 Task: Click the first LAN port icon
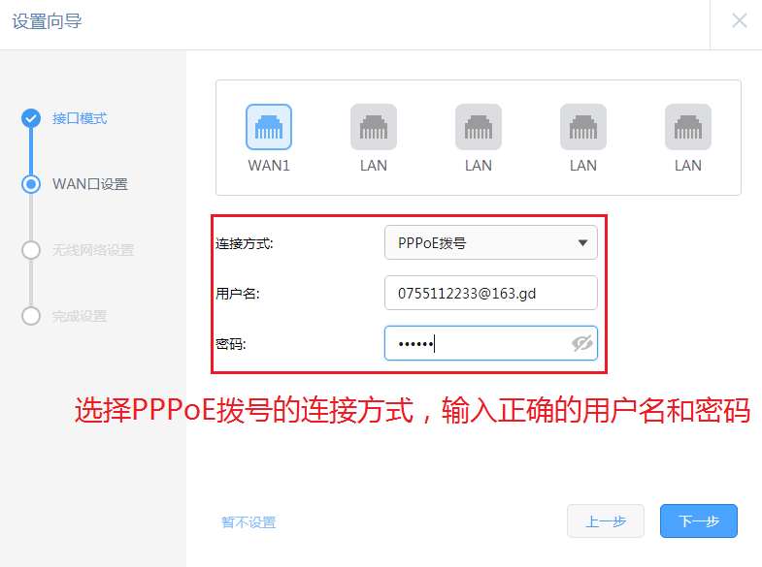pyautogui.click(x=374, y=127)
